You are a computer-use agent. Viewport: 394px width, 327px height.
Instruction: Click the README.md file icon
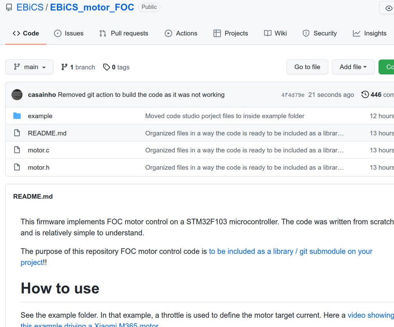17,133
